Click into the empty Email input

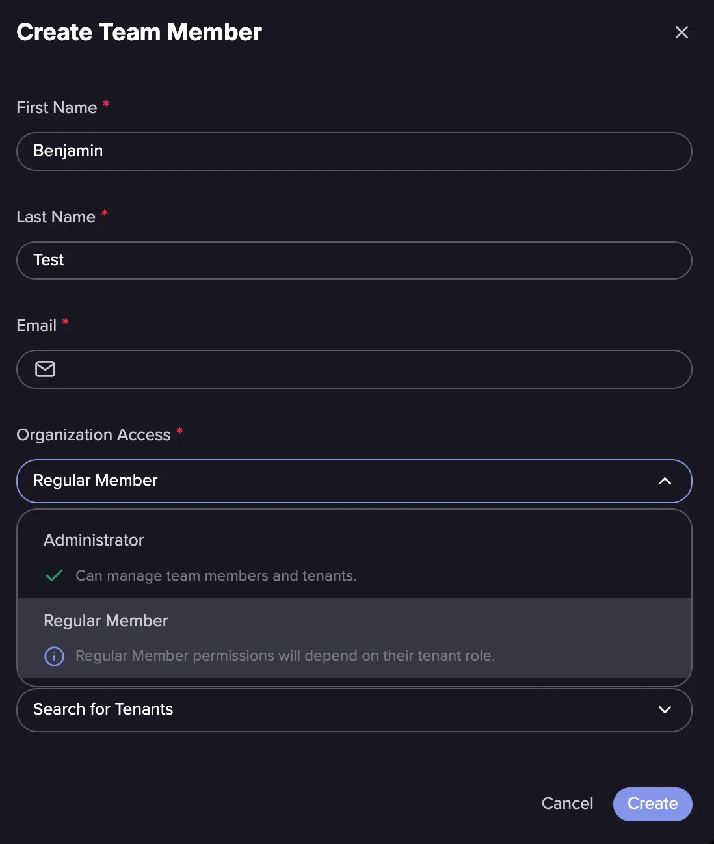click(364, 369)
